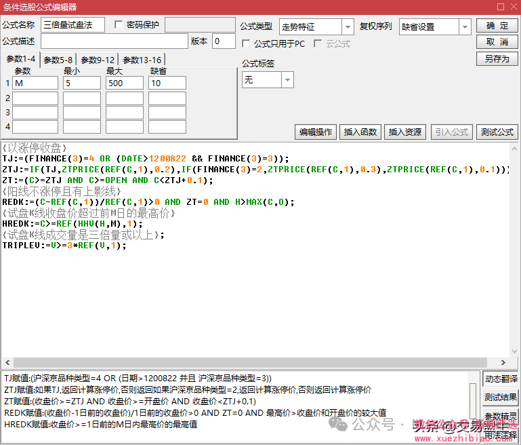Click the empty parameter 4 name field
521x445 pixels.
(35, 127)
